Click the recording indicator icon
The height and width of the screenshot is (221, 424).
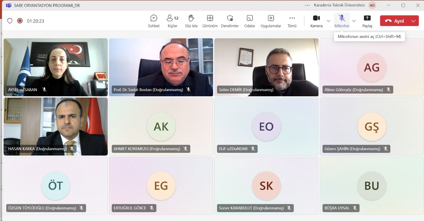(20, 21)
